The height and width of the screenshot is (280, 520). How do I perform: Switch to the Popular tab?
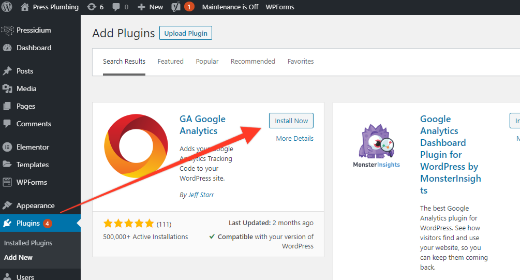pyautogui.click(x=207, y=62)
